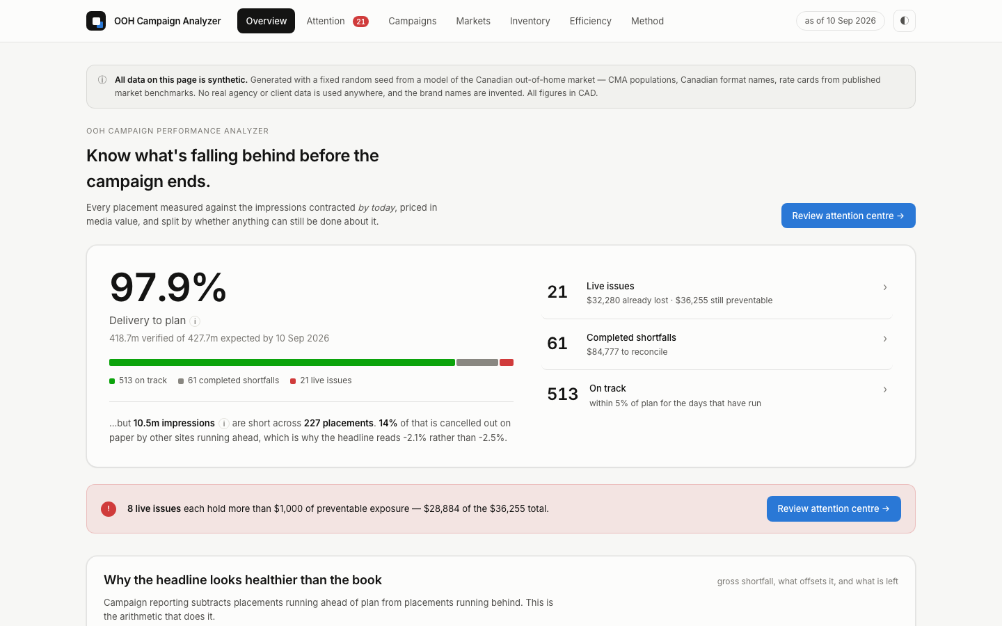Open the Method tab
1002x626 pixels.
[x=647, y=21]
